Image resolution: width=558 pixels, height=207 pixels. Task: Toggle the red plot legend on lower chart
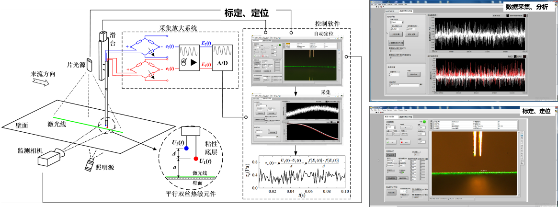(x=525, y=57)
